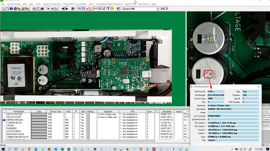Activate the hand pan tool
This screenshot has height=151, width=270.
pos(7,9)
